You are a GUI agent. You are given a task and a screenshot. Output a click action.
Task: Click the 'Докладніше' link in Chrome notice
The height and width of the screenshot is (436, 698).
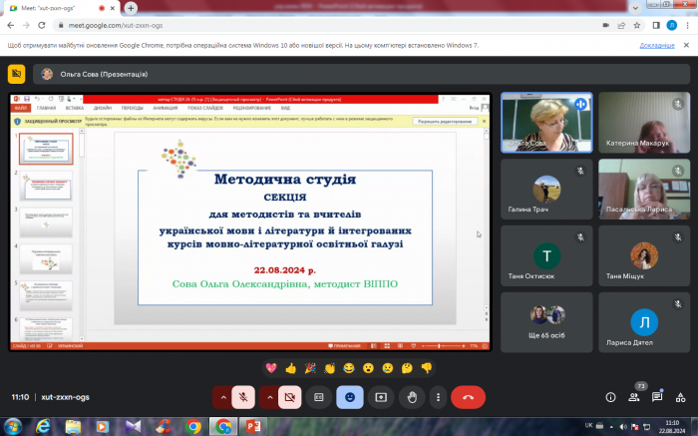pyautogui.click(x=657, y=45)
